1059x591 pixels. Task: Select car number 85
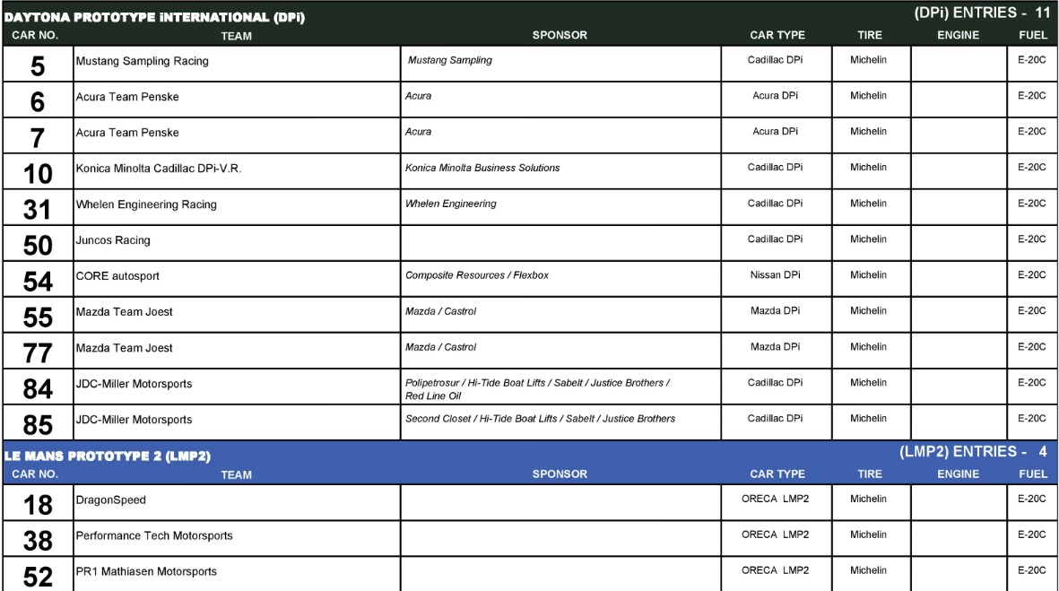click(38, 425)
